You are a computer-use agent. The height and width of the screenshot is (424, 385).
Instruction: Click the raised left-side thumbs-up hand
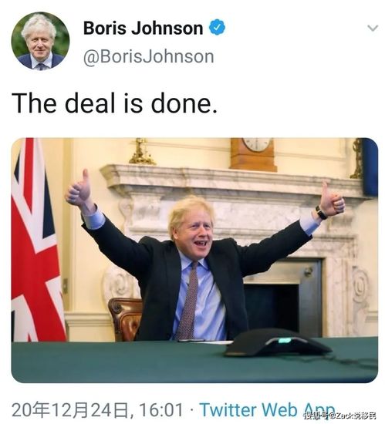[79, 188]
